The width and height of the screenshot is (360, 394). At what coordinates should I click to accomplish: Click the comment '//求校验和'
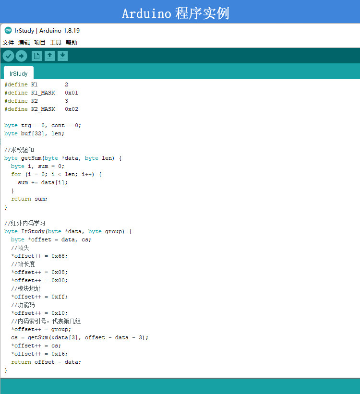(19, 150)
